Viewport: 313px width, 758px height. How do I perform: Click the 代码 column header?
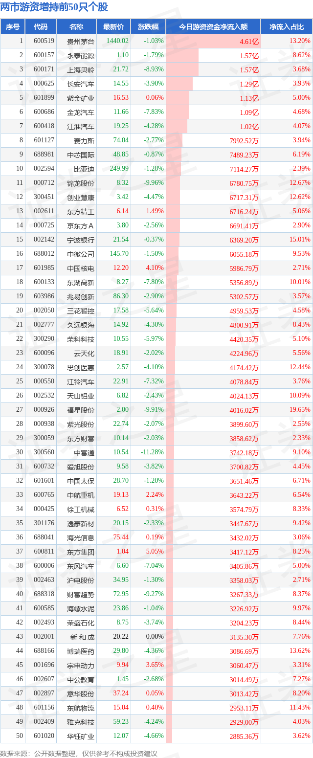pos(41,26)
